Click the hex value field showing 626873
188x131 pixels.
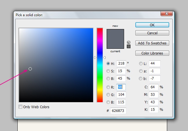click(118, 111)
